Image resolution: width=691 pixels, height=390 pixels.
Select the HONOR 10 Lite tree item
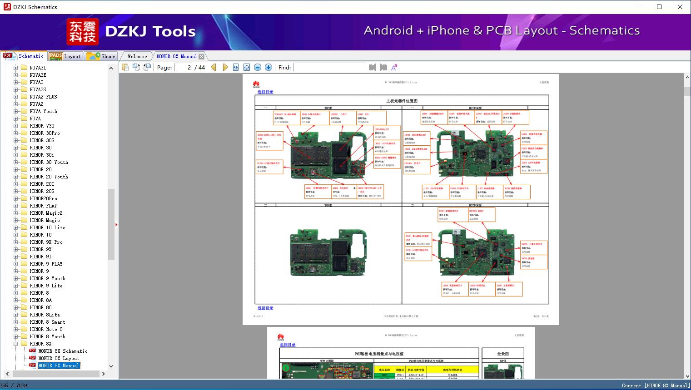pyautogui.click(x=48, y=227)
